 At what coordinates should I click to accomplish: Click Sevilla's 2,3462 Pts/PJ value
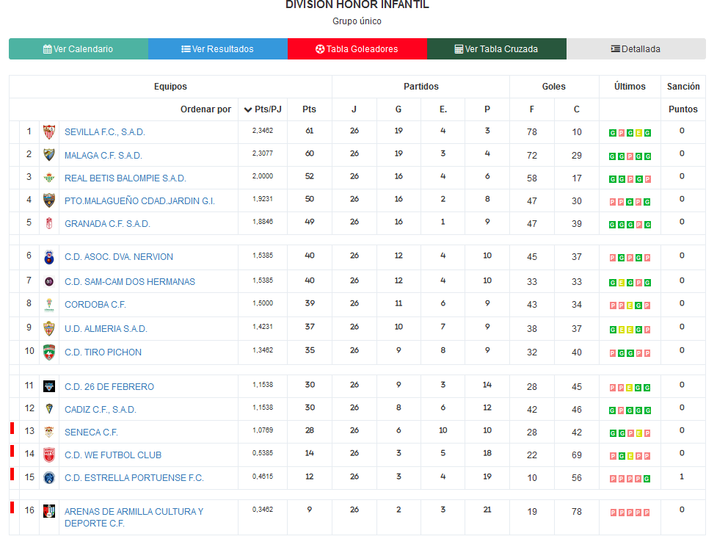262,131
